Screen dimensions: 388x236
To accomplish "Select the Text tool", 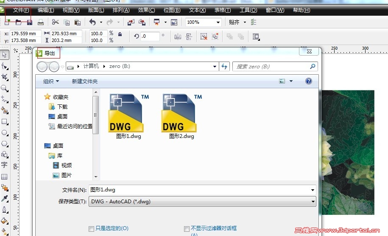I will pos(4,165).
